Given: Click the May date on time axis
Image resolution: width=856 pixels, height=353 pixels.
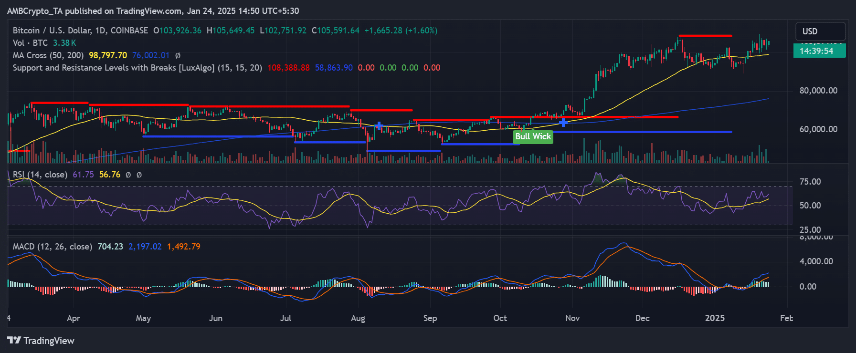Looking at the screenshot, I should (x=143, y=318).
